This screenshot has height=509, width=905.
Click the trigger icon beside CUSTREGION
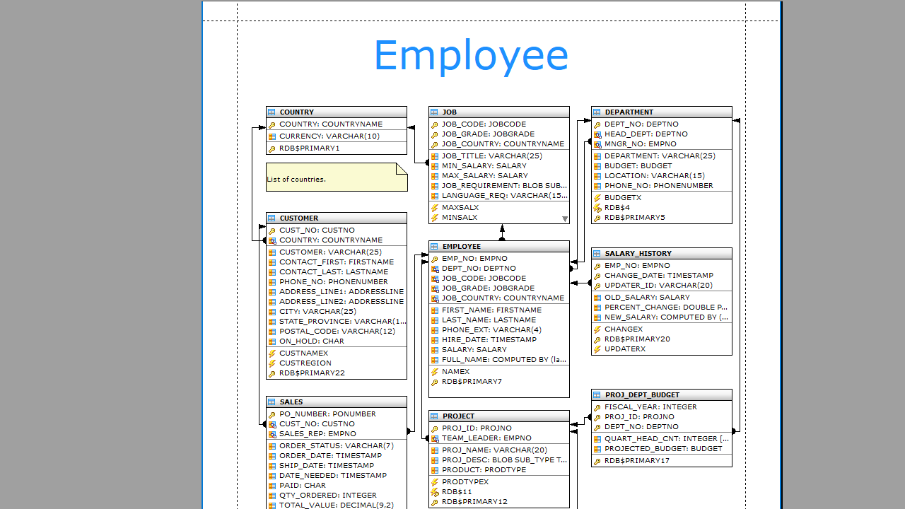tap(272, 363)
